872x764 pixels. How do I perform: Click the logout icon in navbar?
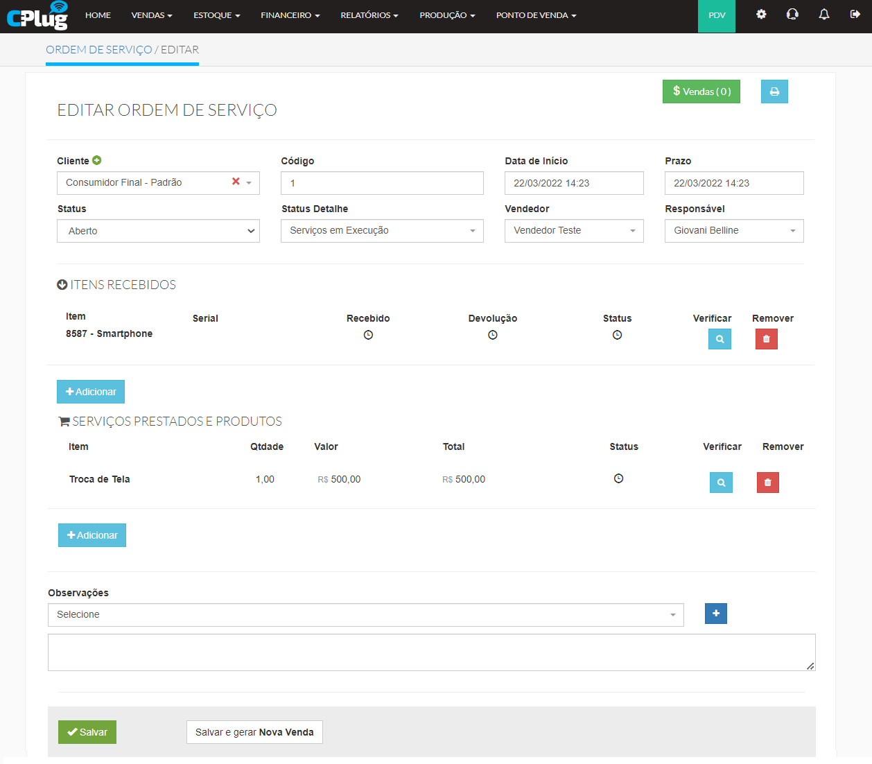(x=855, y=15)
